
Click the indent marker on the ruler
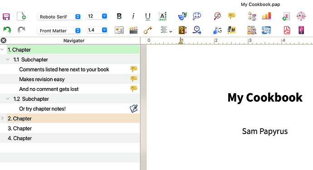pyautogui.click(x=181, y=41)
